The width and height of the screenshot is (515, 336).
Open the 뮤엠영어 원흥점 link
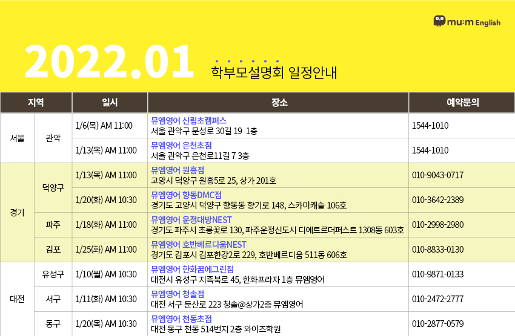coord(178,170)
